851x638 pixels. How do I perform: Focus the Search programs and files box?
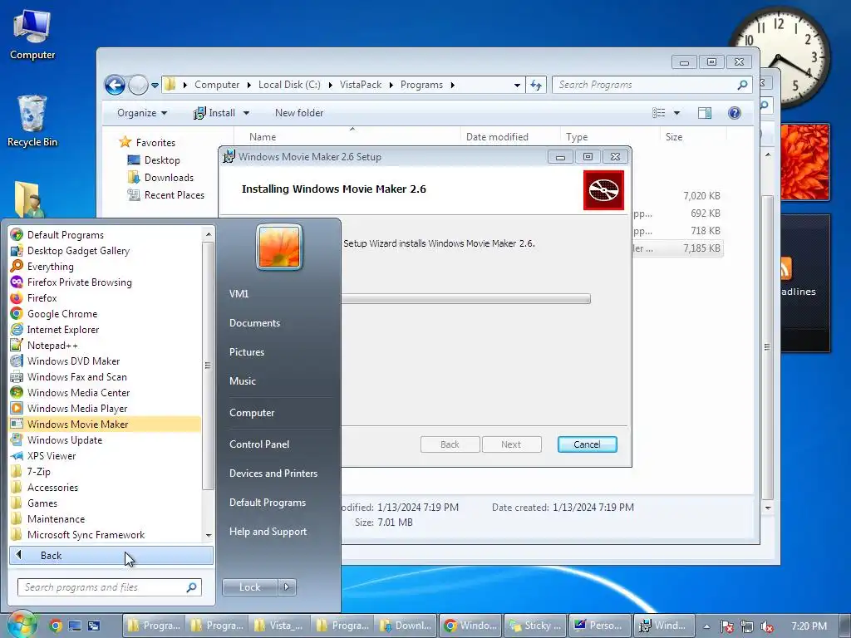(110, 587)
